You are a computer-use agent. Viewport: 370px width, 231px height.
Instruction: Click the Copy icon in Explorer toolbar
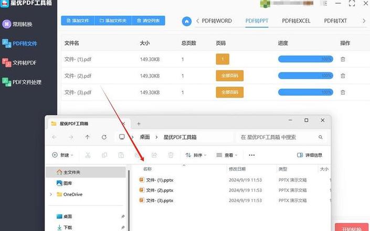(x=104, y=155)
